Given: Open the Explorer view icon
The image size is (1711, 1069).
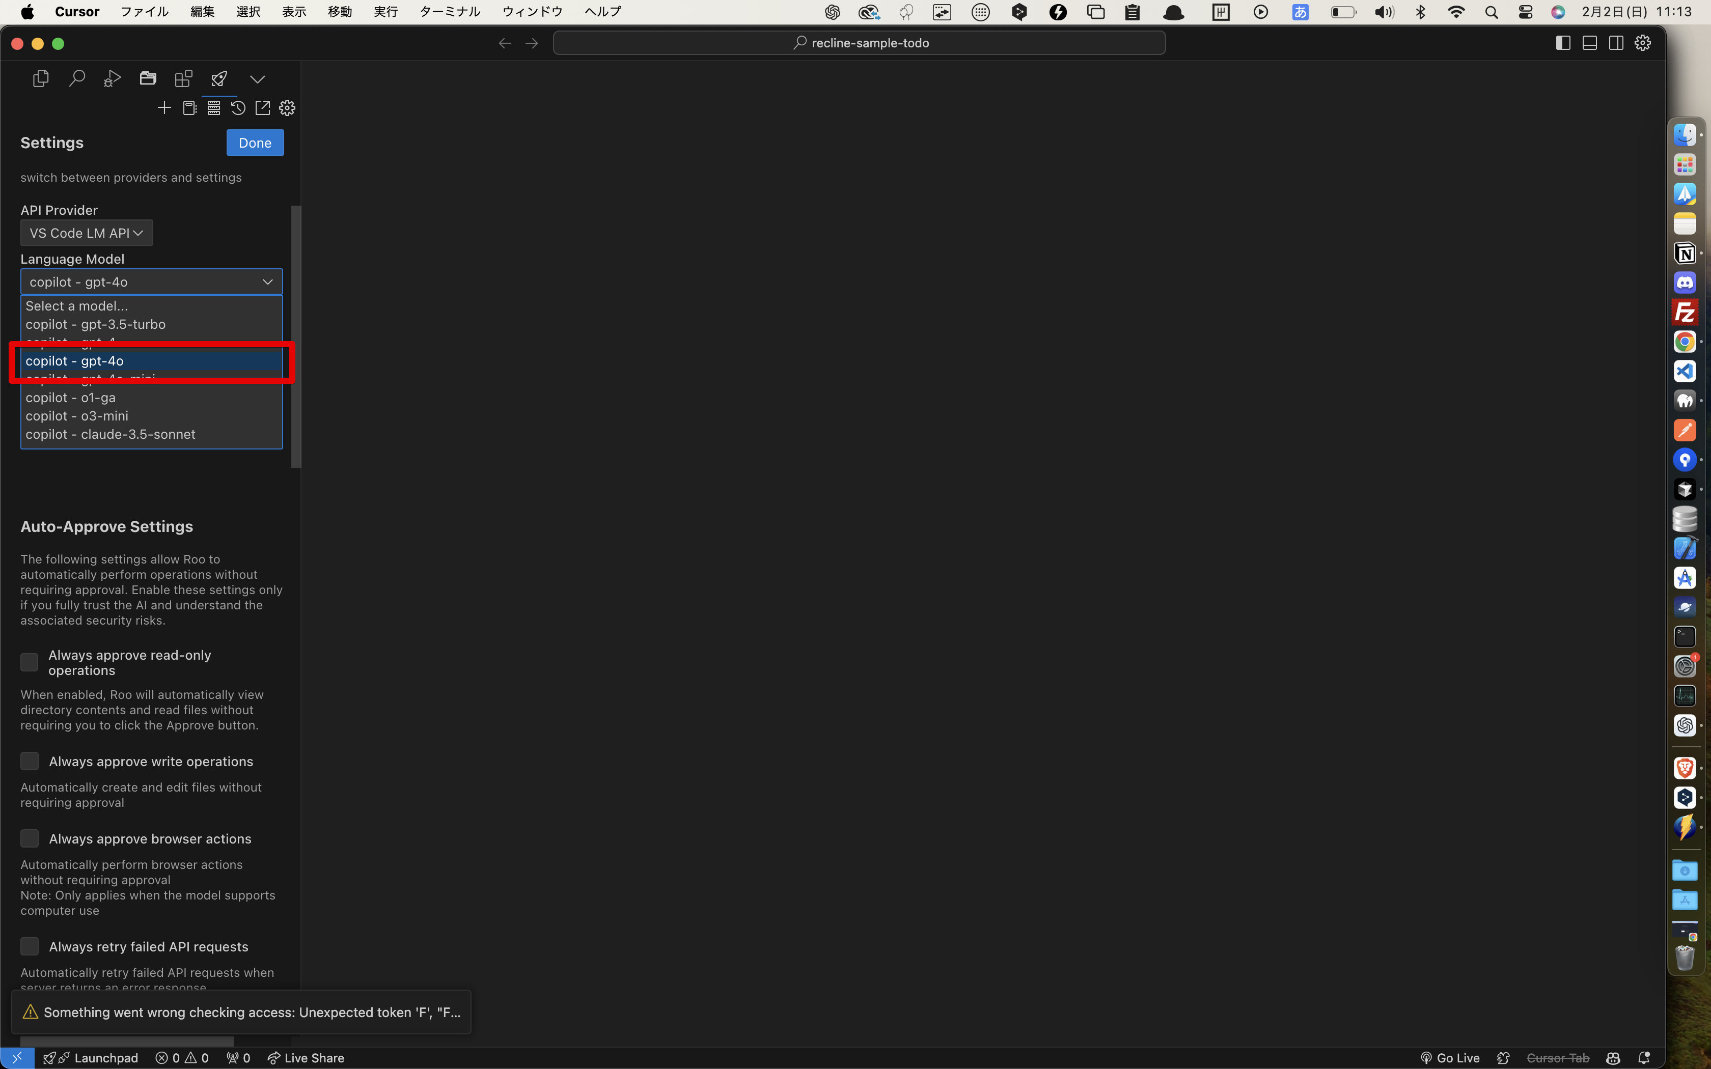Looking at the screenshot, I should pyautogui.click(x=41, y=78).
